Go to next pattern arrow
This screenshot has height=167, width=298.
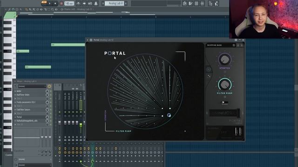(x=126, y=3)
